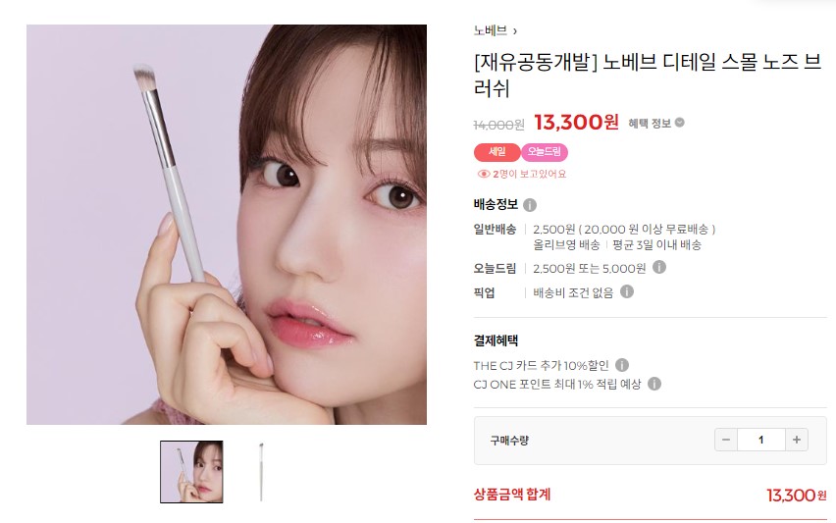Click the chevron after 노베브 brand
Image resolution: width=836 pixels, height=523 pixels.
(x=515, y=31)
